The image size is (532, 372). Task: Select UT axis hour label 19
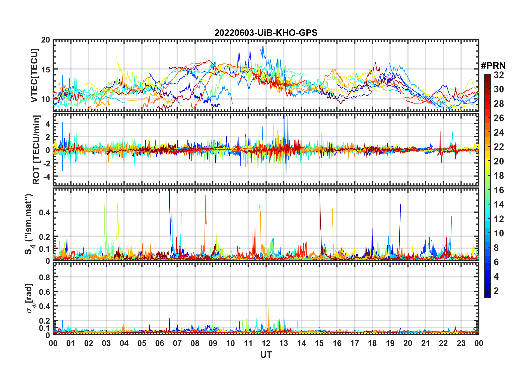tap(390, 343)
